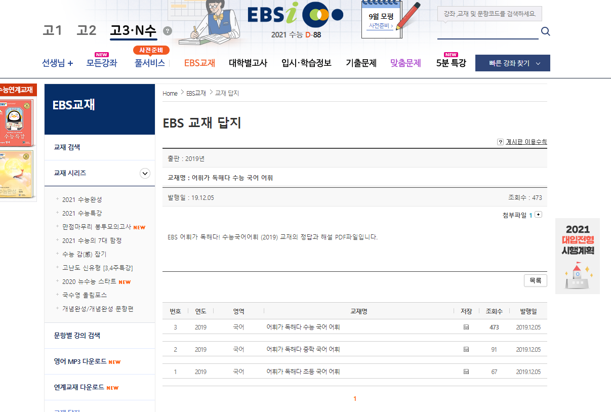Click the 발행일 column header
This screenshot has width=611, height=412.
[528, 311]
